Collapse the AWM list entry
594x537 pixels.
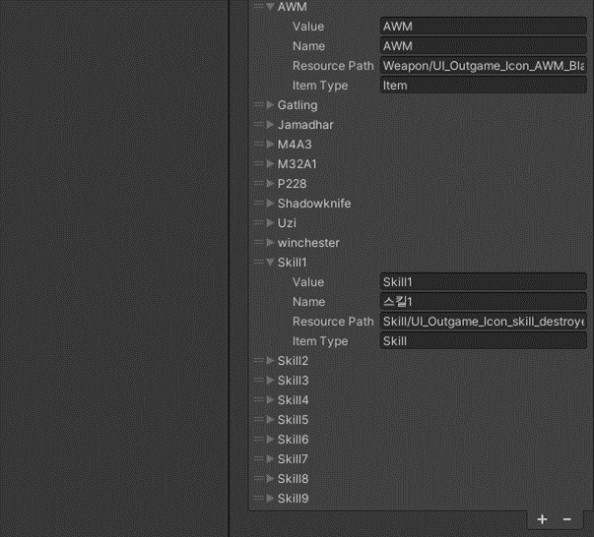tap(270, 7)
